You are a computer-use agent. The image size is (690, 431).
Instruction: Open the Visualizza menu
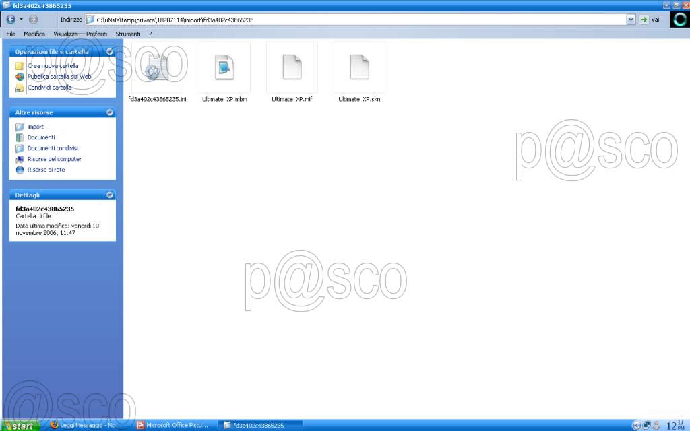click(65, 34)
